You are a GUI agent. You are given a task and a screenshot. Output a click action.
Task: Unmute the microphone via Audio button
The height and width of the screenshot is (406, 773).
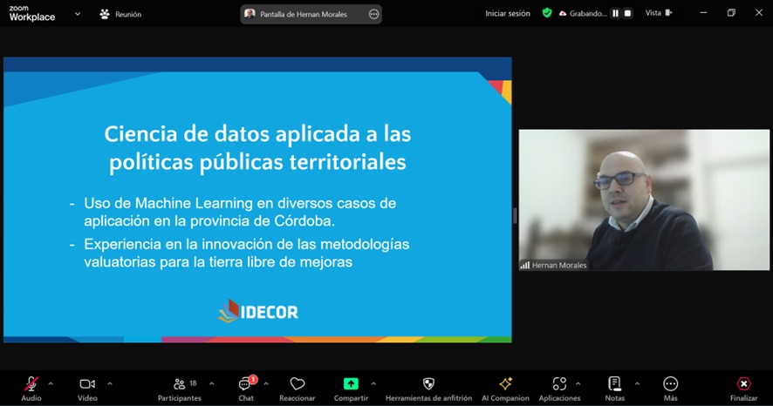click(x=31, y=388)
